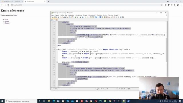The height and width of the screenshot is (103, 183).
Task: Click the New file icon in Notepad++ toolbar
Action: [x=52, y=17]
